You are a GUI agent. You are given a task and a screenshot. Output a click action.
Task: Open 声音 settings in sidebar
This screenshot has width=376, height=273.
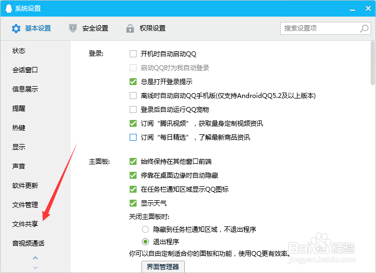pyautogui.click(x=19, y=166)
